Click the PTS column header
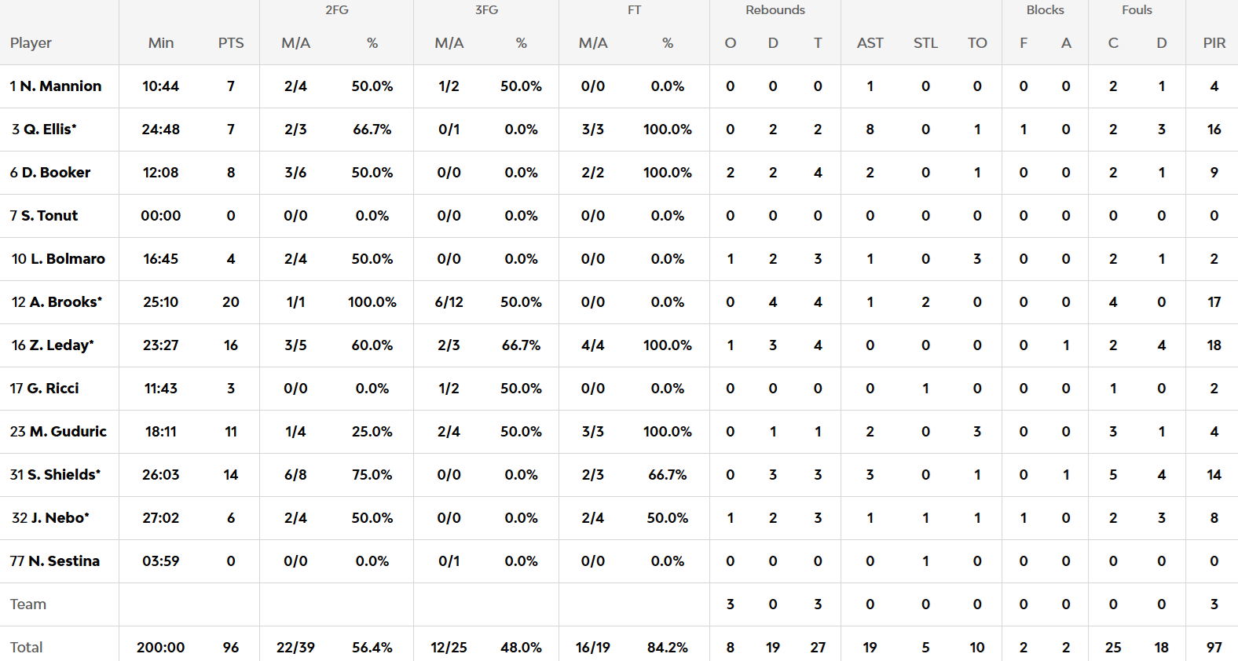Screen dimensions: 1238x661 coord(231,43)
